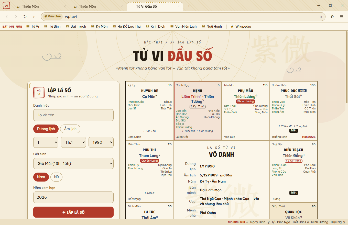This screenshot has width=348, height=225.
Task: Click the VQ app logo icon
Action: click(6, 5)
